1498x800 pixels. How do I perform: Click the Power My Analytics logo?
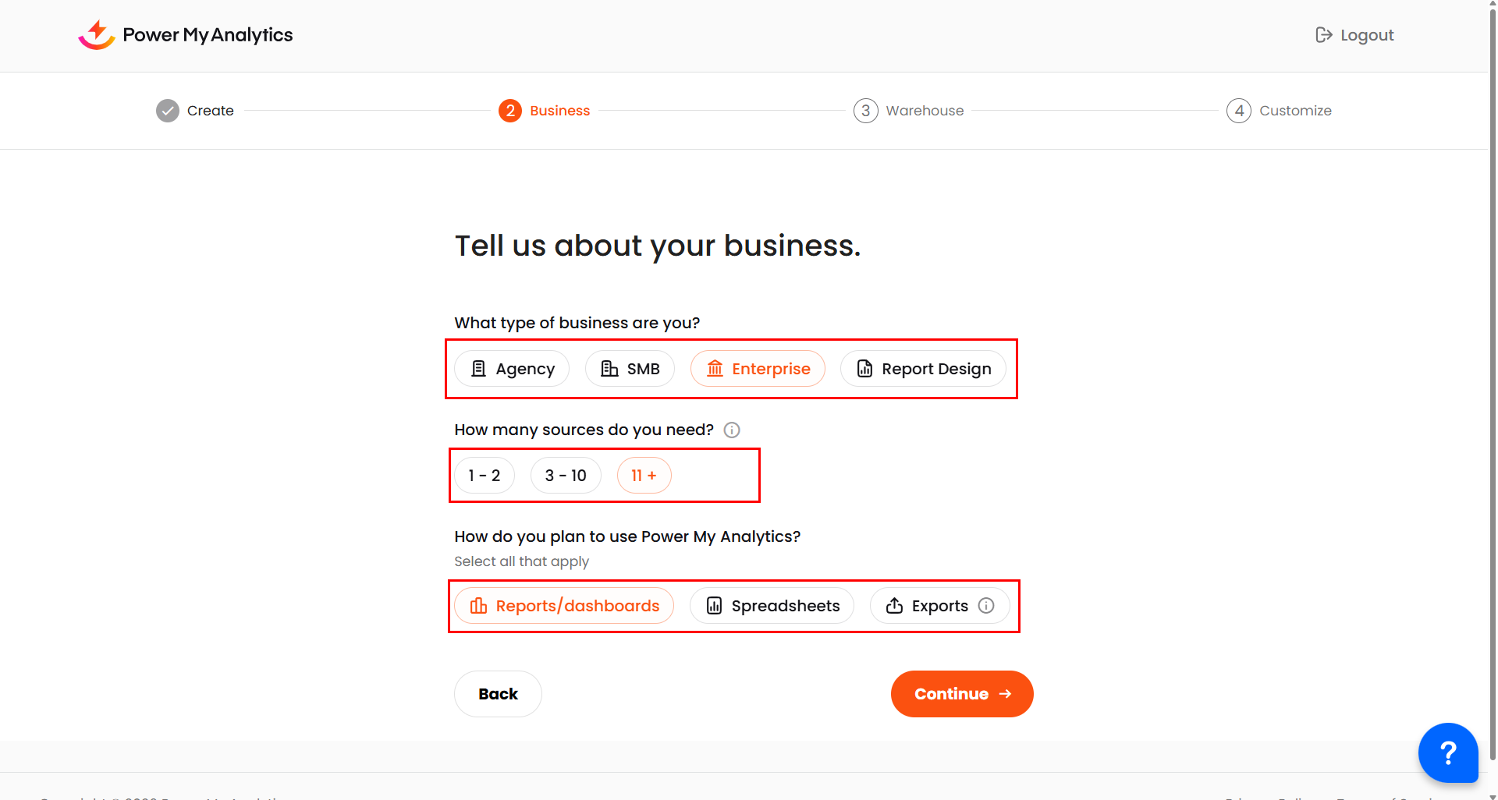pyautogui.click(x=185, y=35)
